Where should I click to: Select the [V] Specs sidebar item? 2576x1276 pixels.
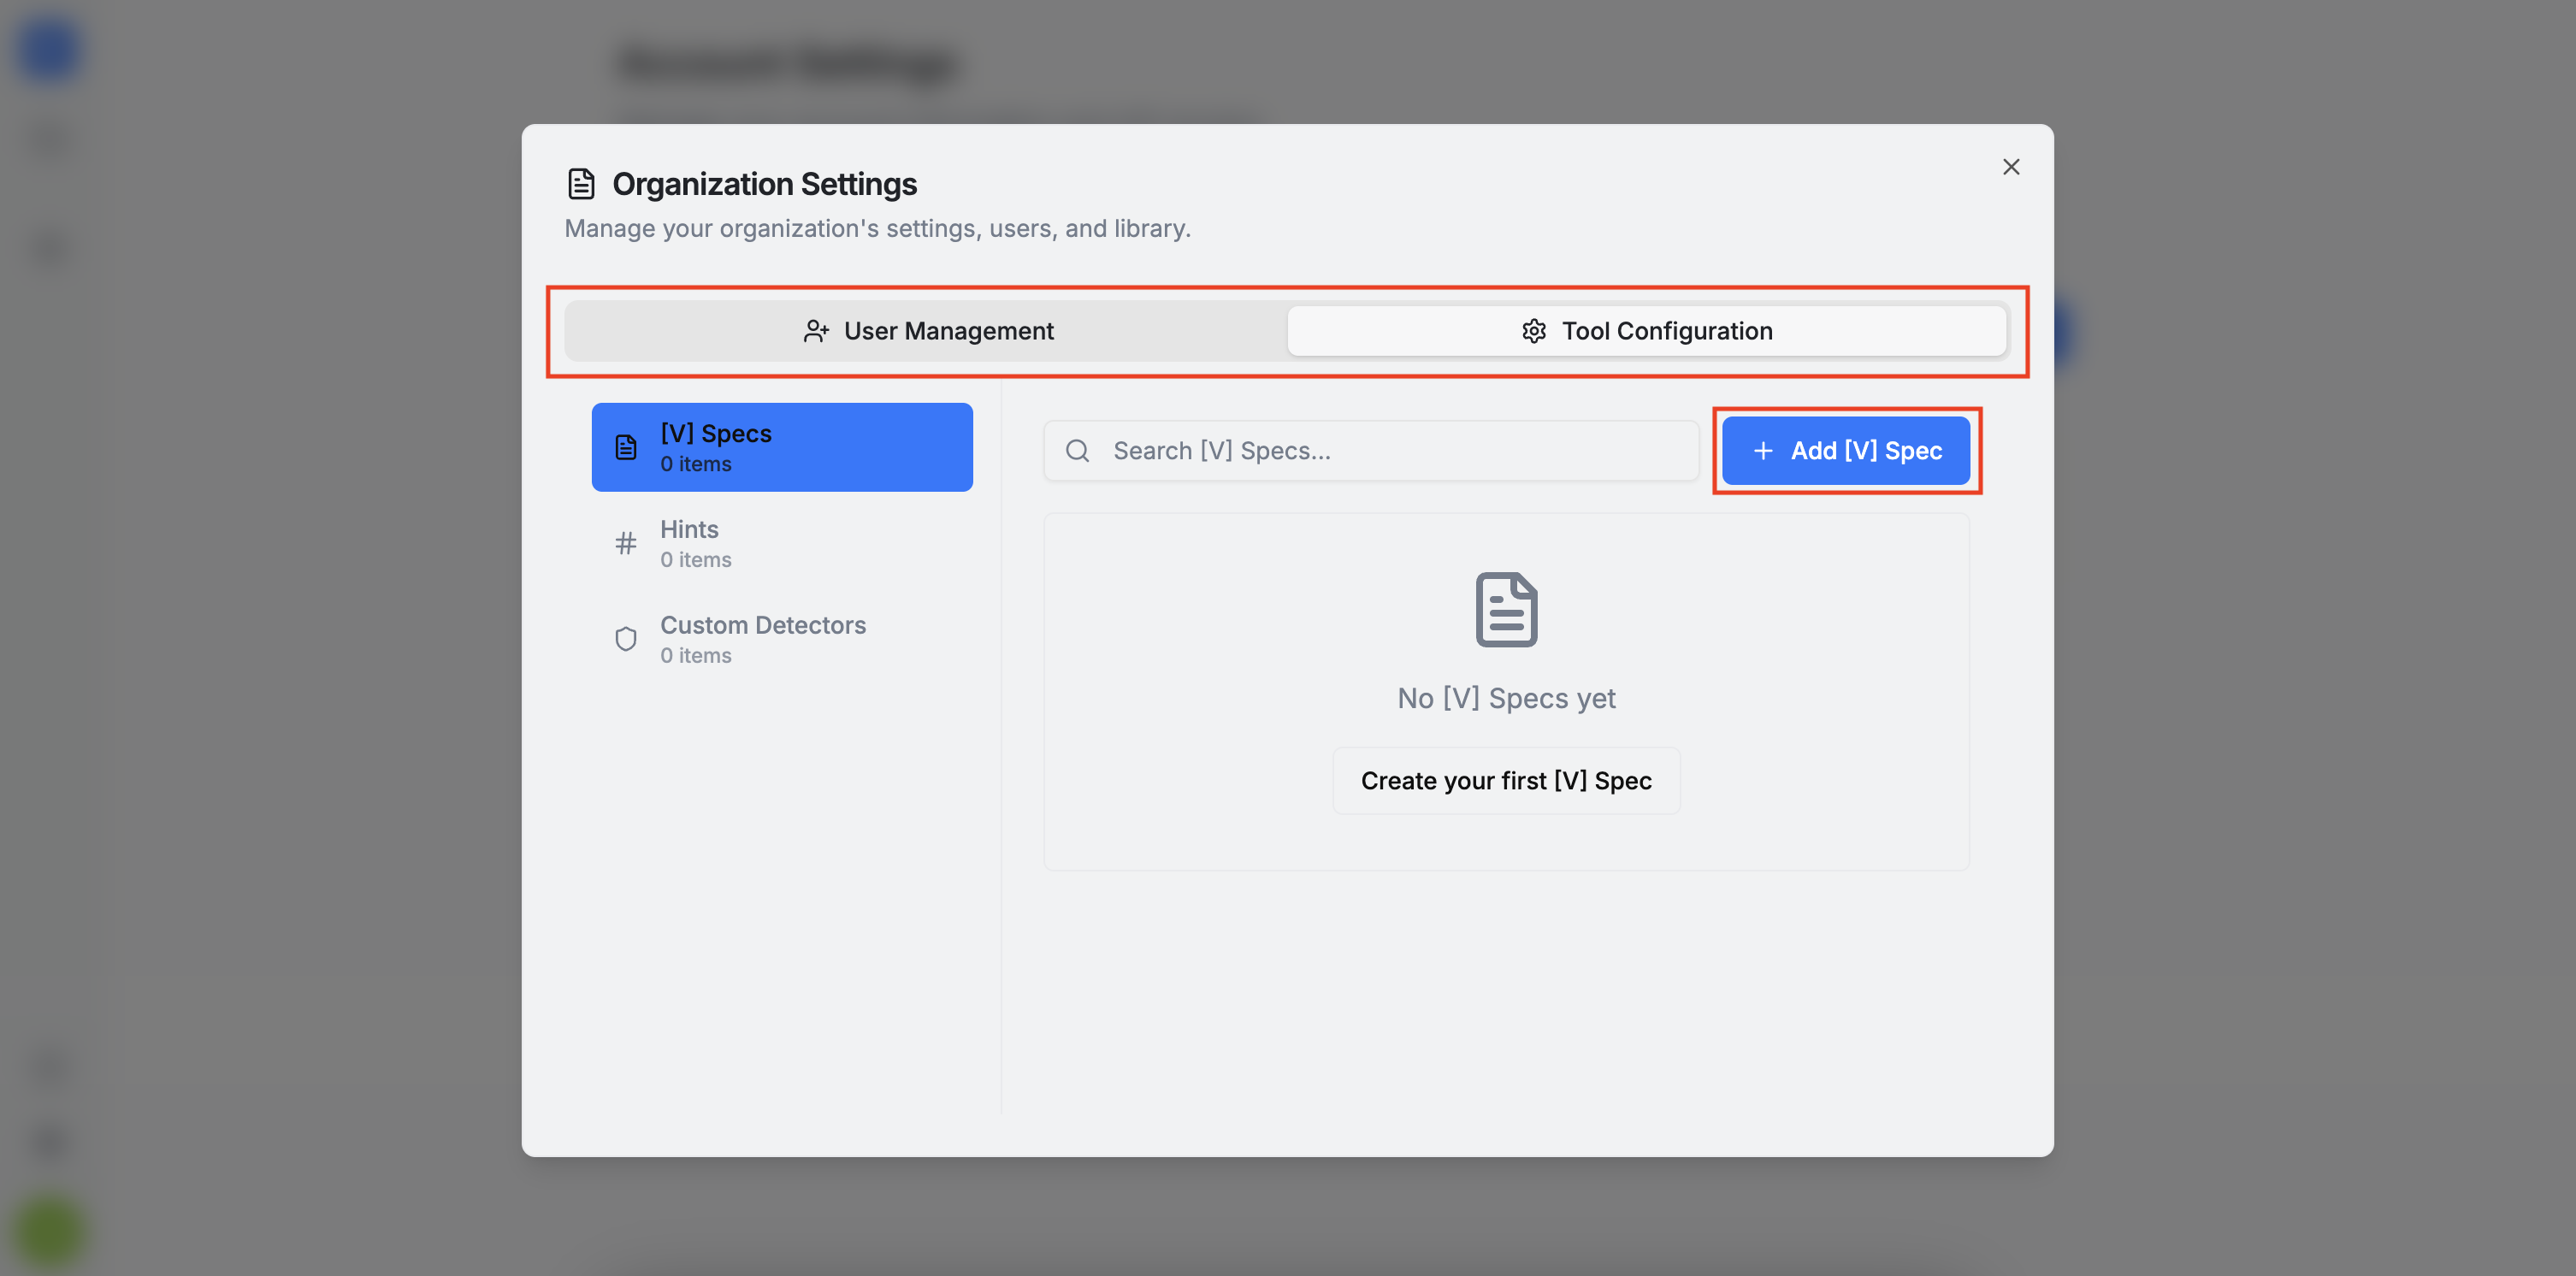point(782,447)
